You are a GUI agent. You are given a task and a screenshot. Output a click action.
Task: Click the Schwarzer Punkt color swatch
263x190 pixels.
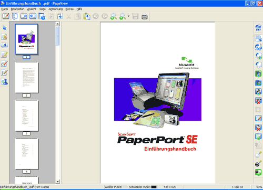click(x=154, y=187)
